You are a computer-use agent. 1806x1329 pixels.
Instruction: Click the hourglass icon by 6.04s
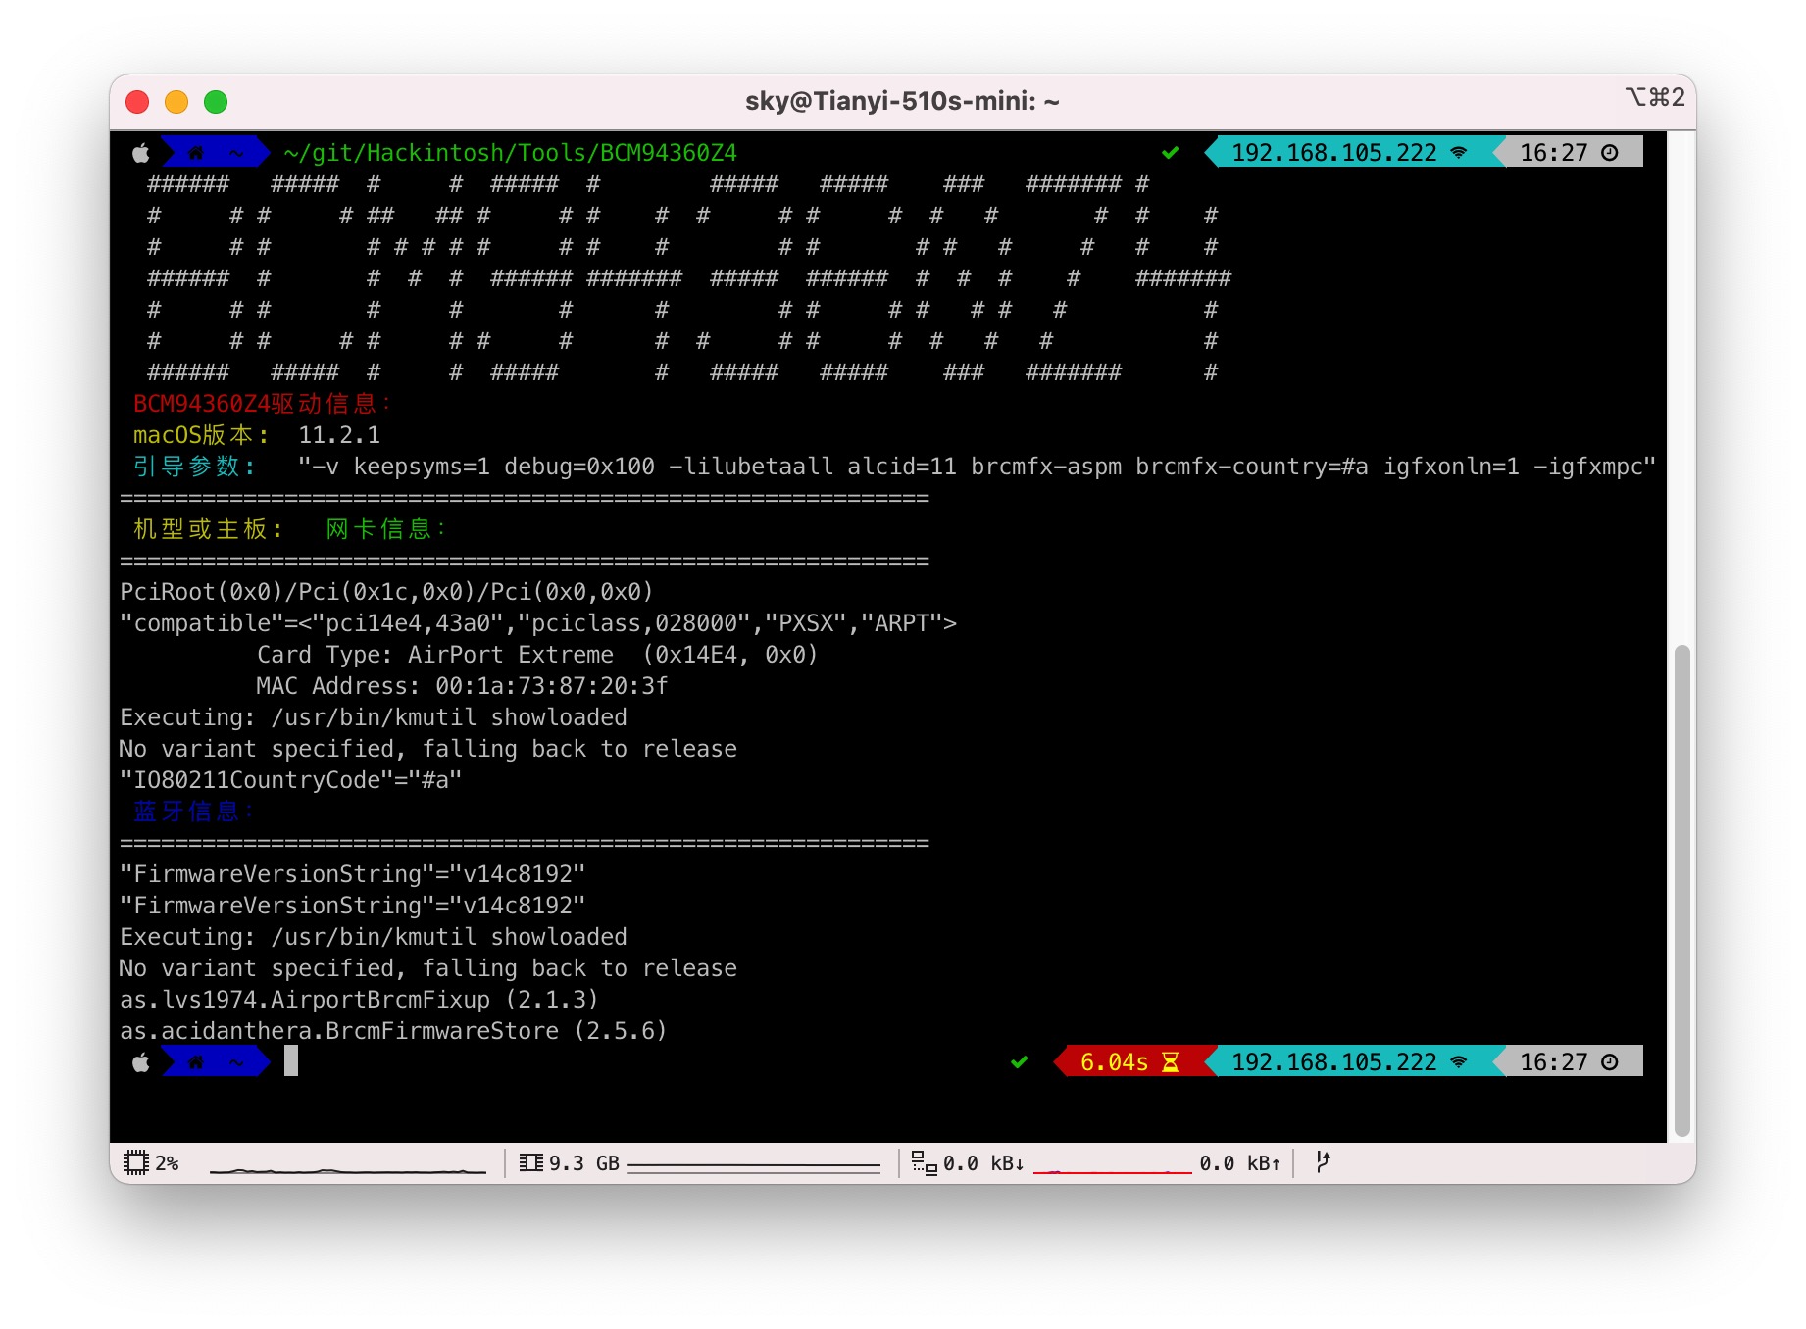point(1170,1061)
